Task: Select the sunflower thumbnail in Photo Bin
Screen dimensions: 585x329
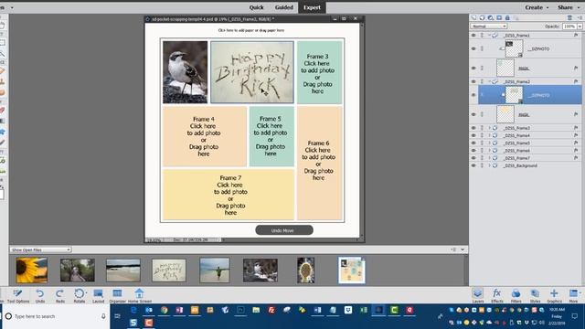Action: [32, 271]
